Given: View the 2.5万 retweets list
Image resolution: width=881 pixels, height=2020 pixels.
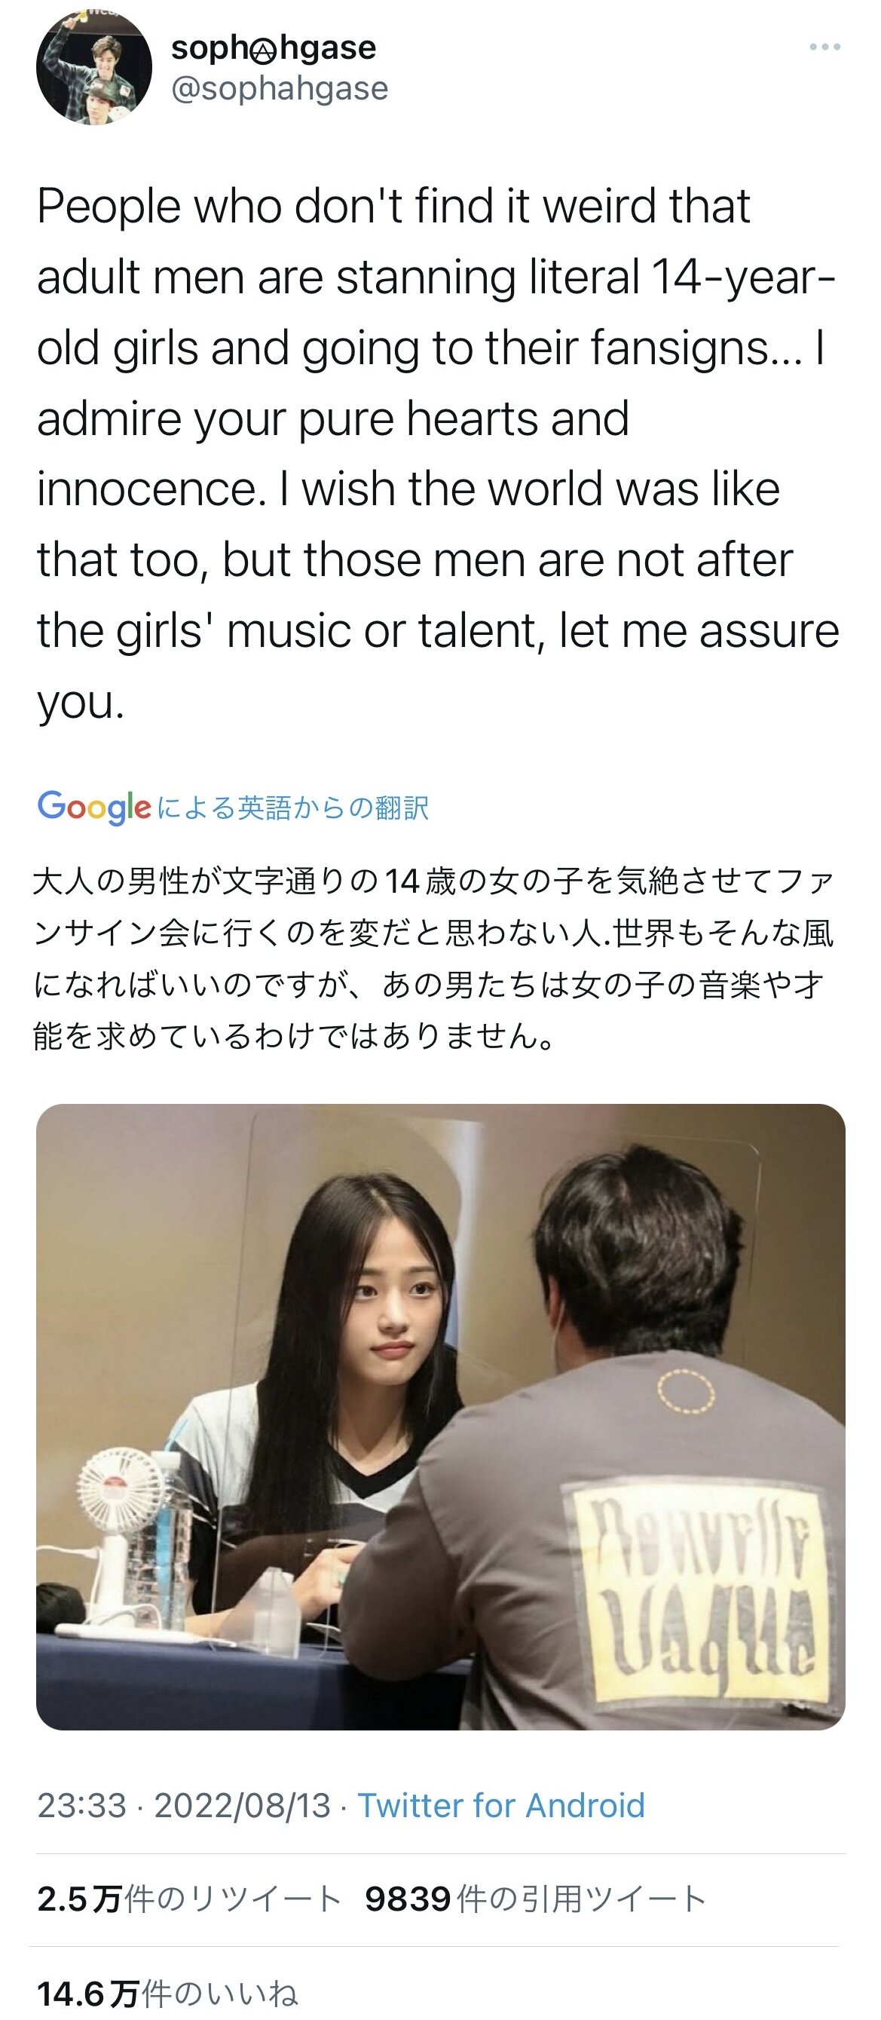Looking at the screenshot, I should tap(189, 1899).
